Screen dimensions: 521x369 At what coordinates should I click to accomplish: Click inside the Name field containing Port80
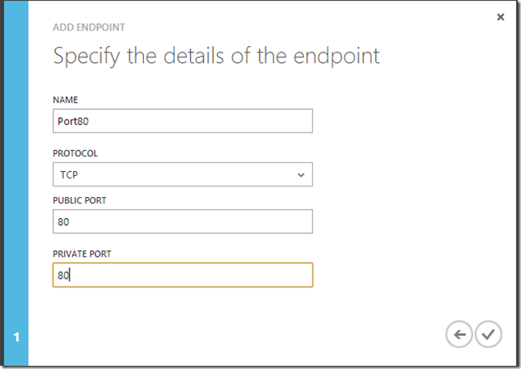pos(183,121)
